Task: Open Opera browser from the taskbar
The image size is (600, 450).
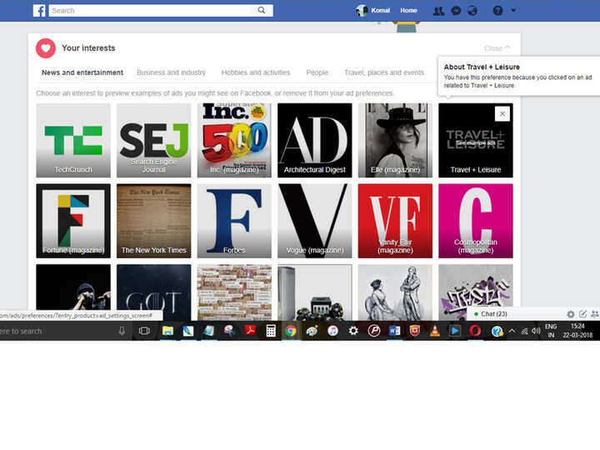Action: pos(475,331)
